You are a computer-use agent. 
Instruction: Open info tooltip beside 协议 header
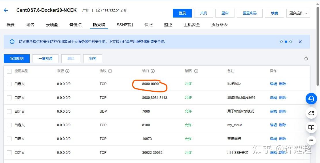[x=110, y=71]
